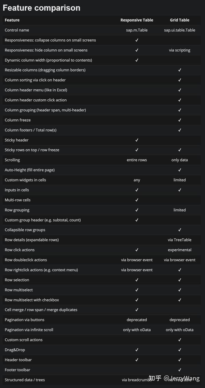Click the Feature comparison heading
The height and width of the screenshot is (388, 205).
[x=42, y=8]
